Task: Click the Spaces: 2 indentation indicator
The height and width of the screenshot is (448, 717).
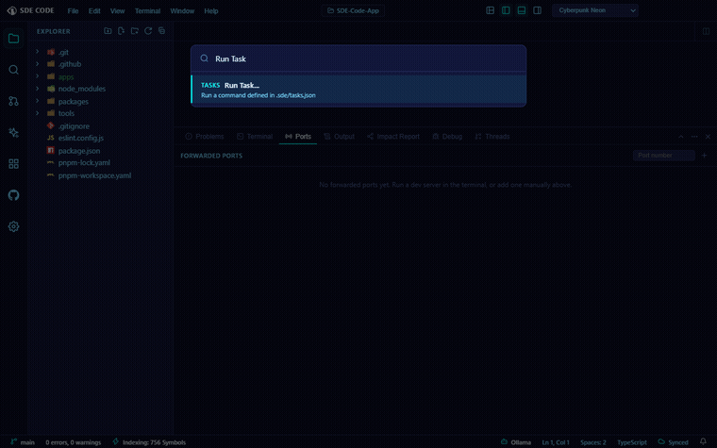Action: [593, 442]
